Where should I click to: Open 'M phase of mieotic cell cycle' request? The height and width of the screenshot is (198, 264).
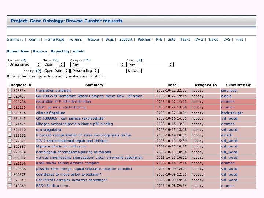(x=61, y=146)
